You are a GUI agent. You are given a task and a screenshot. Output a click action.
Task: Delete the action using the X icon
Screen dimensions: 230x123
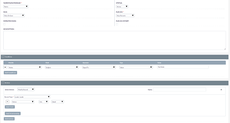point(221,90)
